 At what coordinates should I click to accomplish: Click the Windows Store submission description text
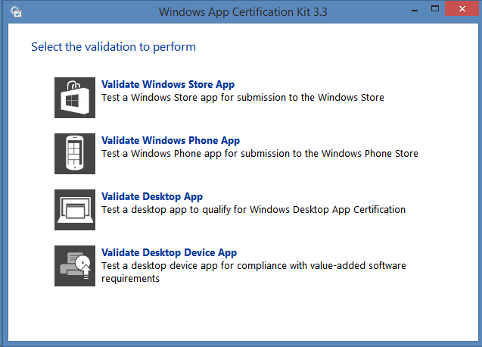point(243,97)
